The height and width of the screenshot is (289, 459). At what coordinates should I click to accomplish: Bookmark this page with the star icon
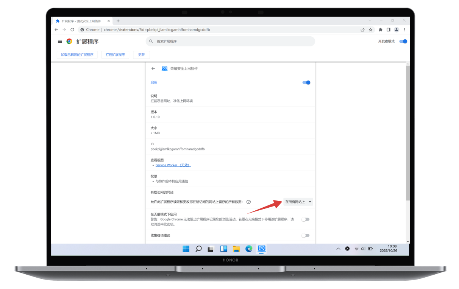click(371, 30)
